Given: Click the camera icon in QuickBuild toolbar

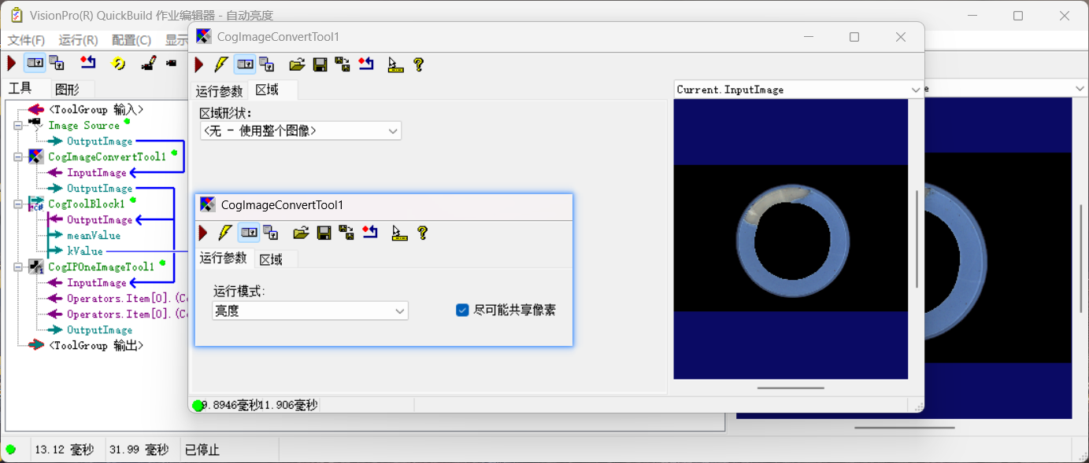Looking at the screenshot, I should (x=171, y=64).
